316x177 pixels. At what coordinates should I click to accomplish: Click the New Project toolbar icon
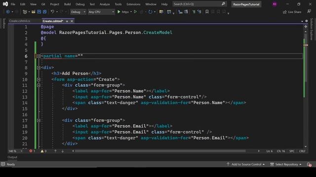click(25, 12)
